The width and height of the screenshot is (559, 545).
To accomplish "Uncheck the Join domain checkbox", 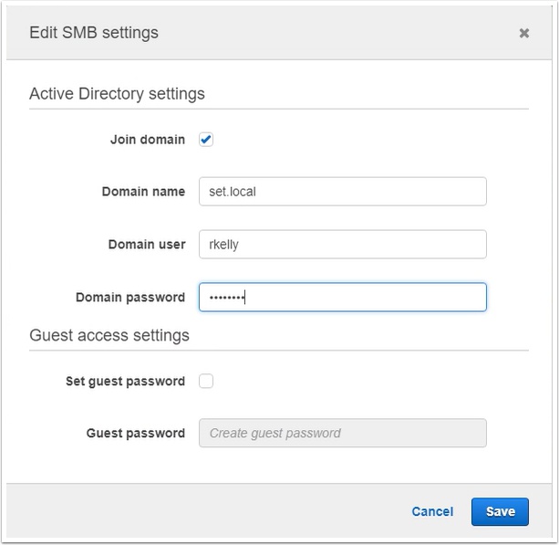I will tap(206, 140).
